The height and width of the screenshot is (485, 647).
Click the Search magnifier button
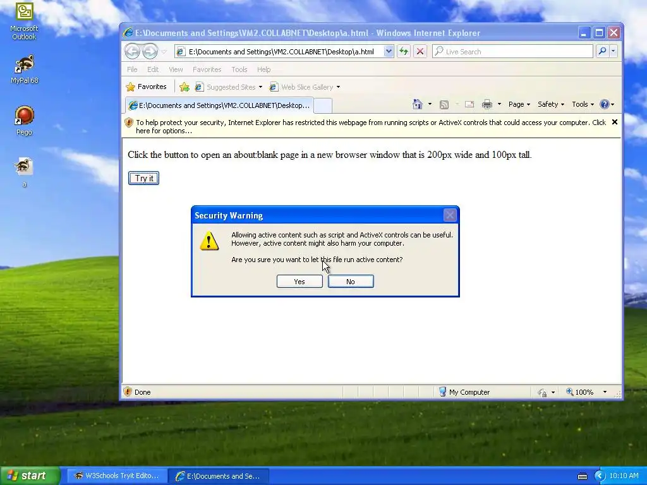click(x=602, y=51)
